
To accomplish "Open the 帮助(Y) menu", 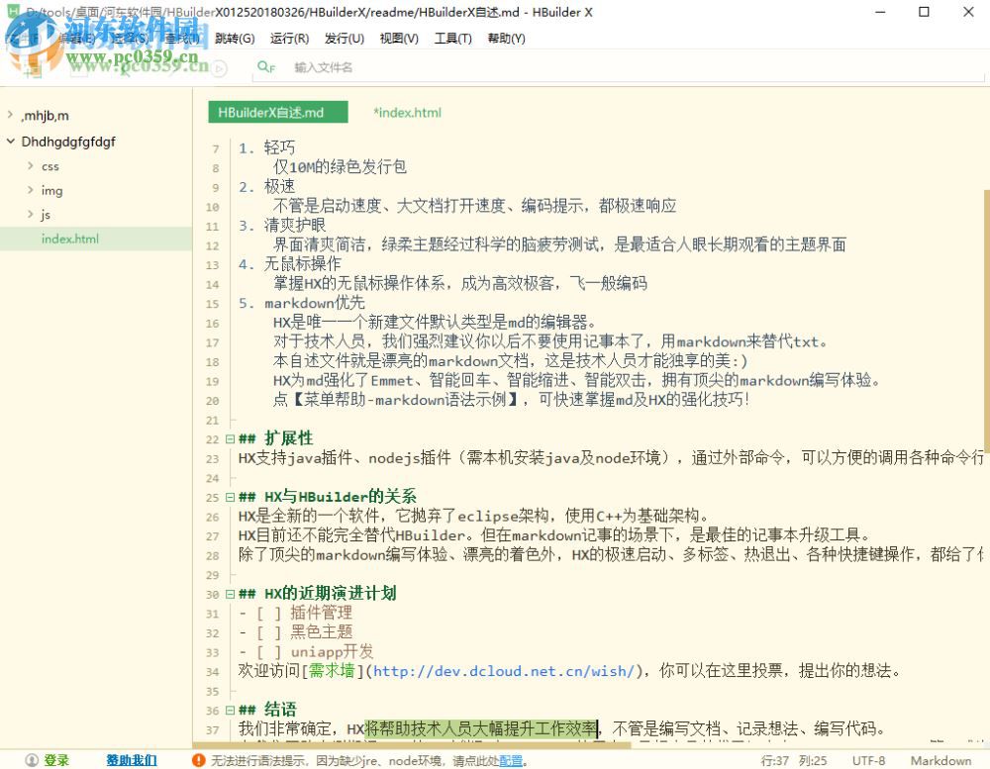I will [x=506, y=39].
